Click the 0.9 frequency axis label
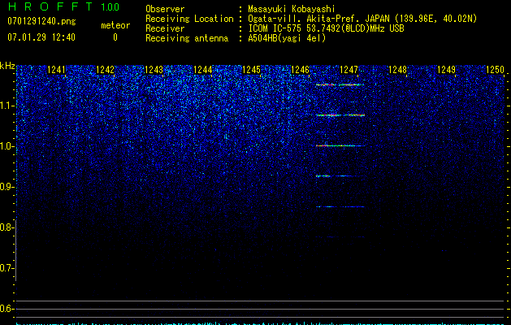Viewport: 511px width, 325px height. (6, 187)
